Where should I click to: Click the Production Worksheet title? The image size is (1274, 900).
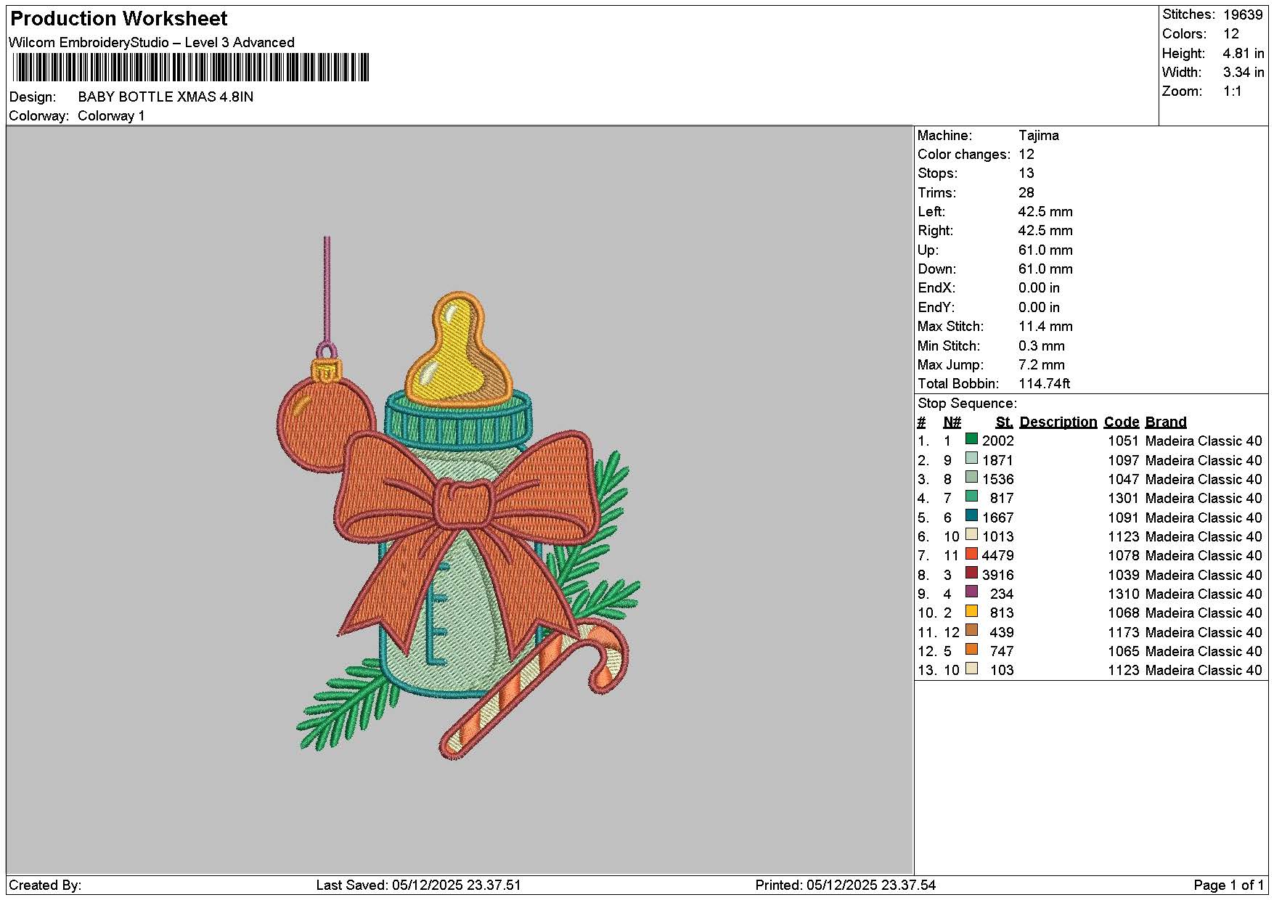tap(118, 19)
